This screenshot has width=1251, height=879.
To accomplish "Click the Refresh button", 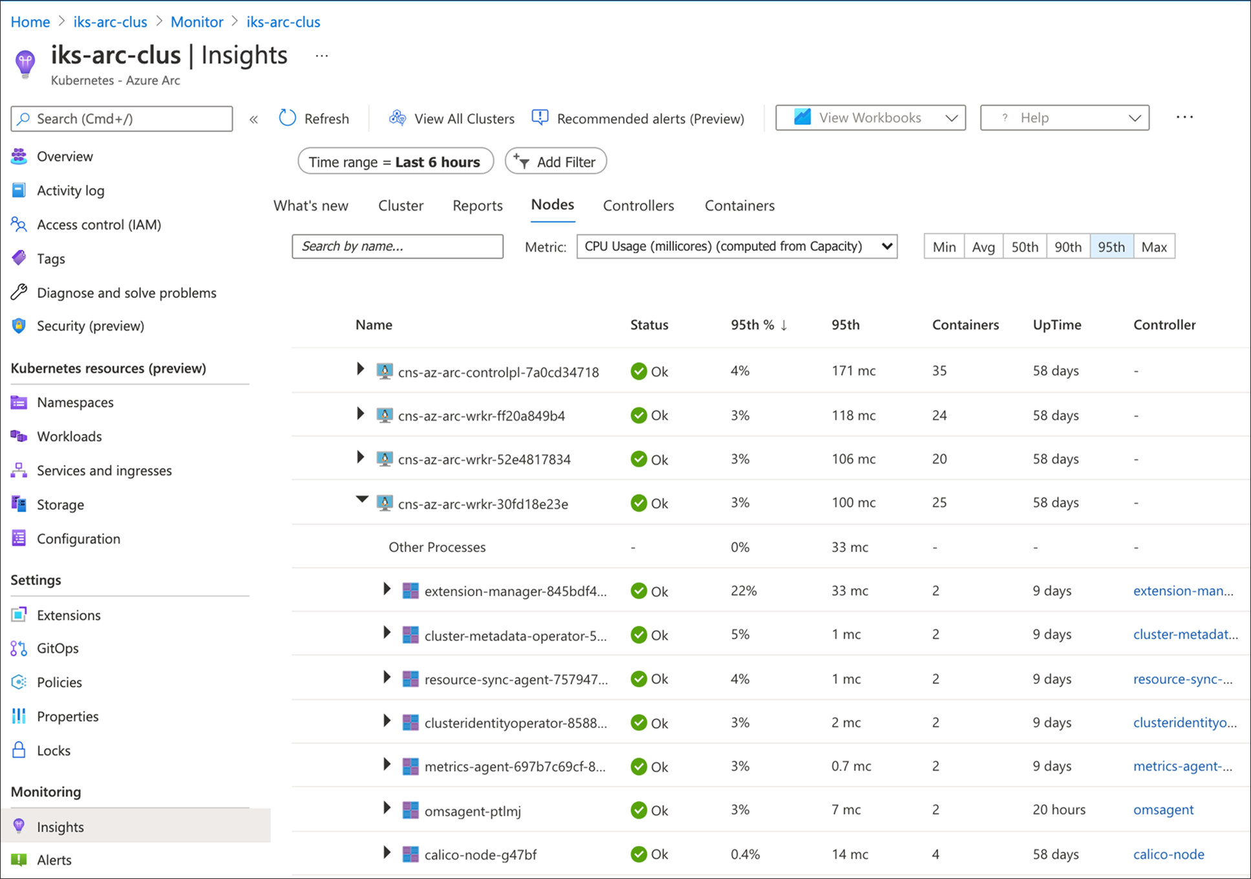I will (x=315, y=118).
